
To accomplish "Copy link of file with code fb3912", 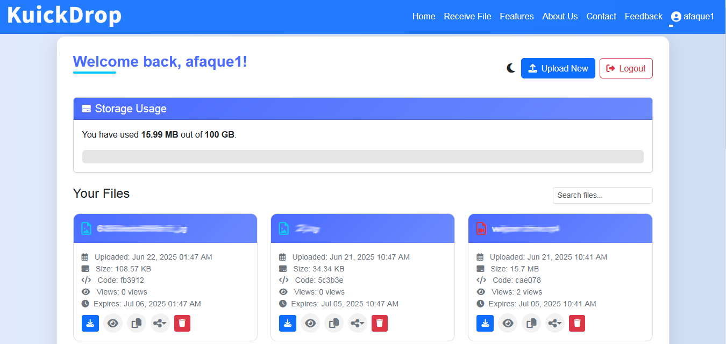I will [137, 323].
